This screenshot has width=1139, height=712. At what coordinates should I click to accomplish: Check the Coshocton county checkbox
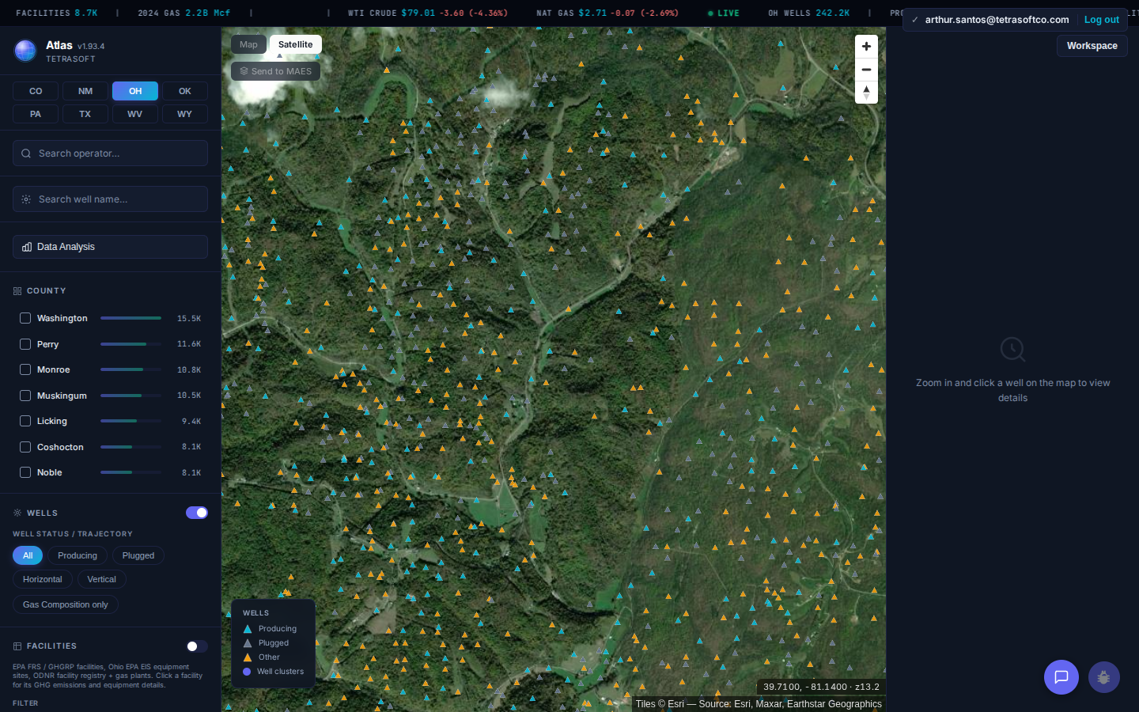pos(25,447)
